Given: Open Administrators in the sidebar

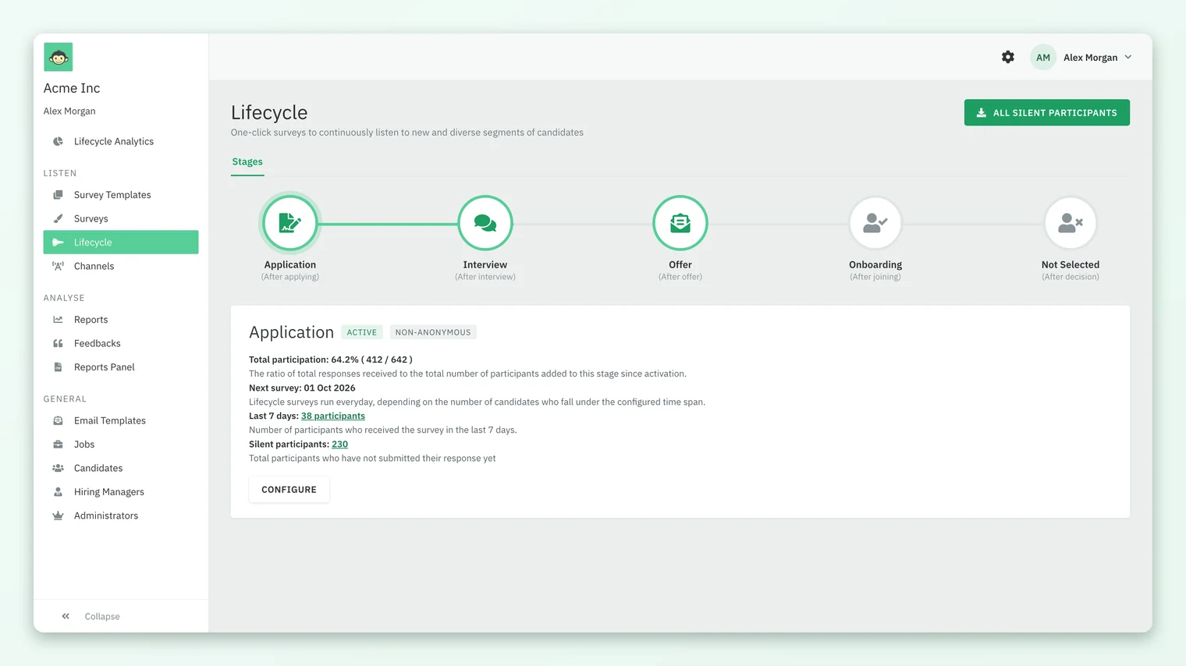Looking at the screenshot, I should click(x=121, y=515).
